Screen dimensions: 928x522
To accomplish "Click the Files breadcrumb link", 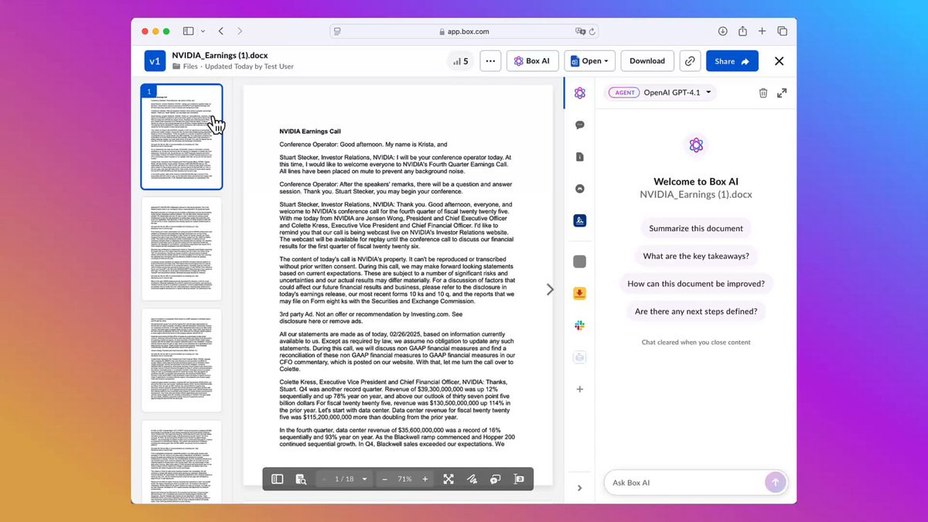I will pos(190,67).
